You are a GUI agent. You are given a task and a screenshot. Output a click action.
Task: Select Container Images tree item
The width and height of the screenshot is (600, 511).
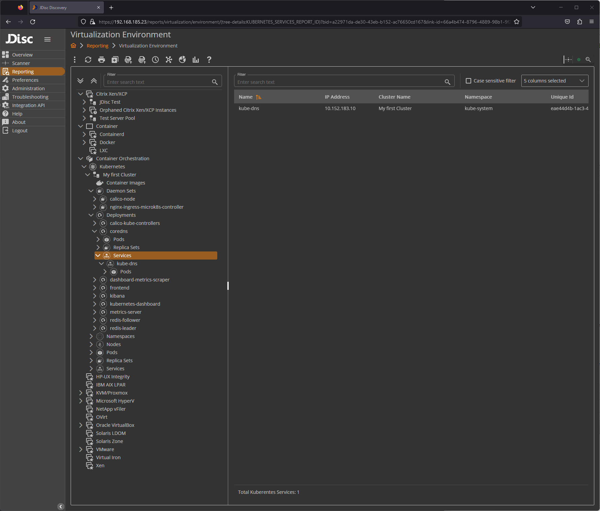pyautogui.click(x=126, y=183)
